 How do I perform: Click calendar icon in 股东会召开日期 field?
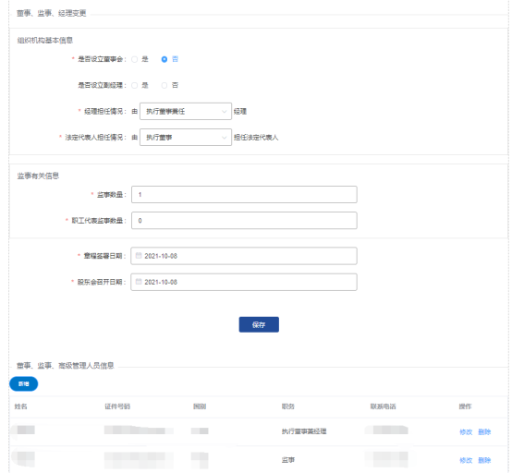click(x=139, y=282)
